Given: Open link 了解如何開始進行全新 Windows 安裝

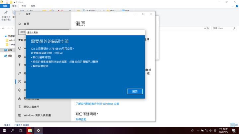Looking at the screenshot, I should pyautogui.click(x=97, y=104).
